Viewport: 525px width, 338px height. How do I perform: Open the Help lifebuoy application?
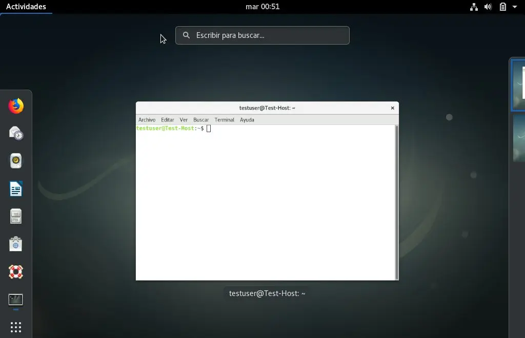pyautogui.click(x=15, y=271)
